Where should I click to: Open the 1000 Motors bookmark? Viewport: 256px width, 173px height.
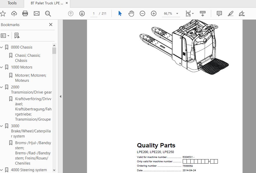click(22, 67)
